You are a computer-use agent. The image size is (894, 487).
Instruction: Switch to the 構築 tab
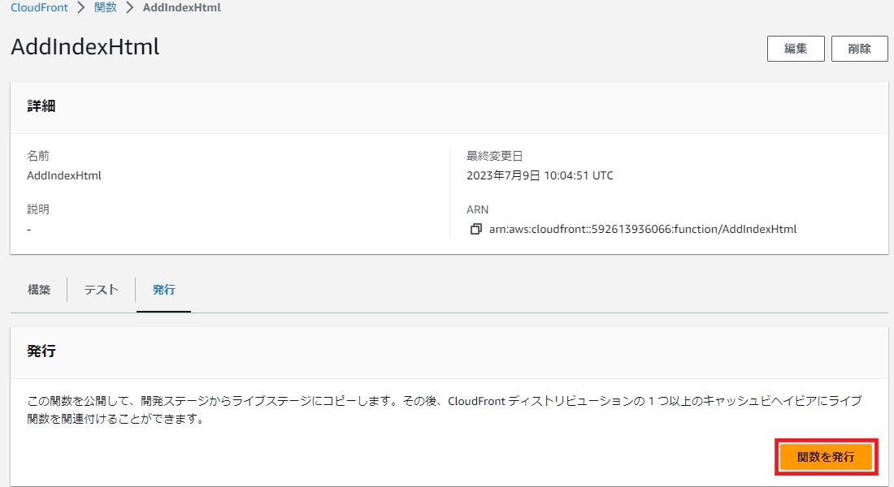tap(39, 290)
